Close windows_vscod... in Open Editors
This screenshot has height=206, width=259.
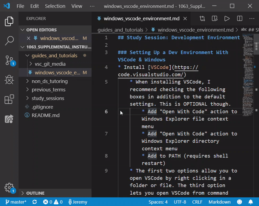pos(28,38)
